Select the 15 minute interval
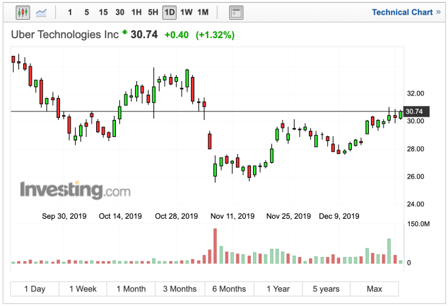The height and width of the screenshot is (307, 448). click(x=103, y=13)
